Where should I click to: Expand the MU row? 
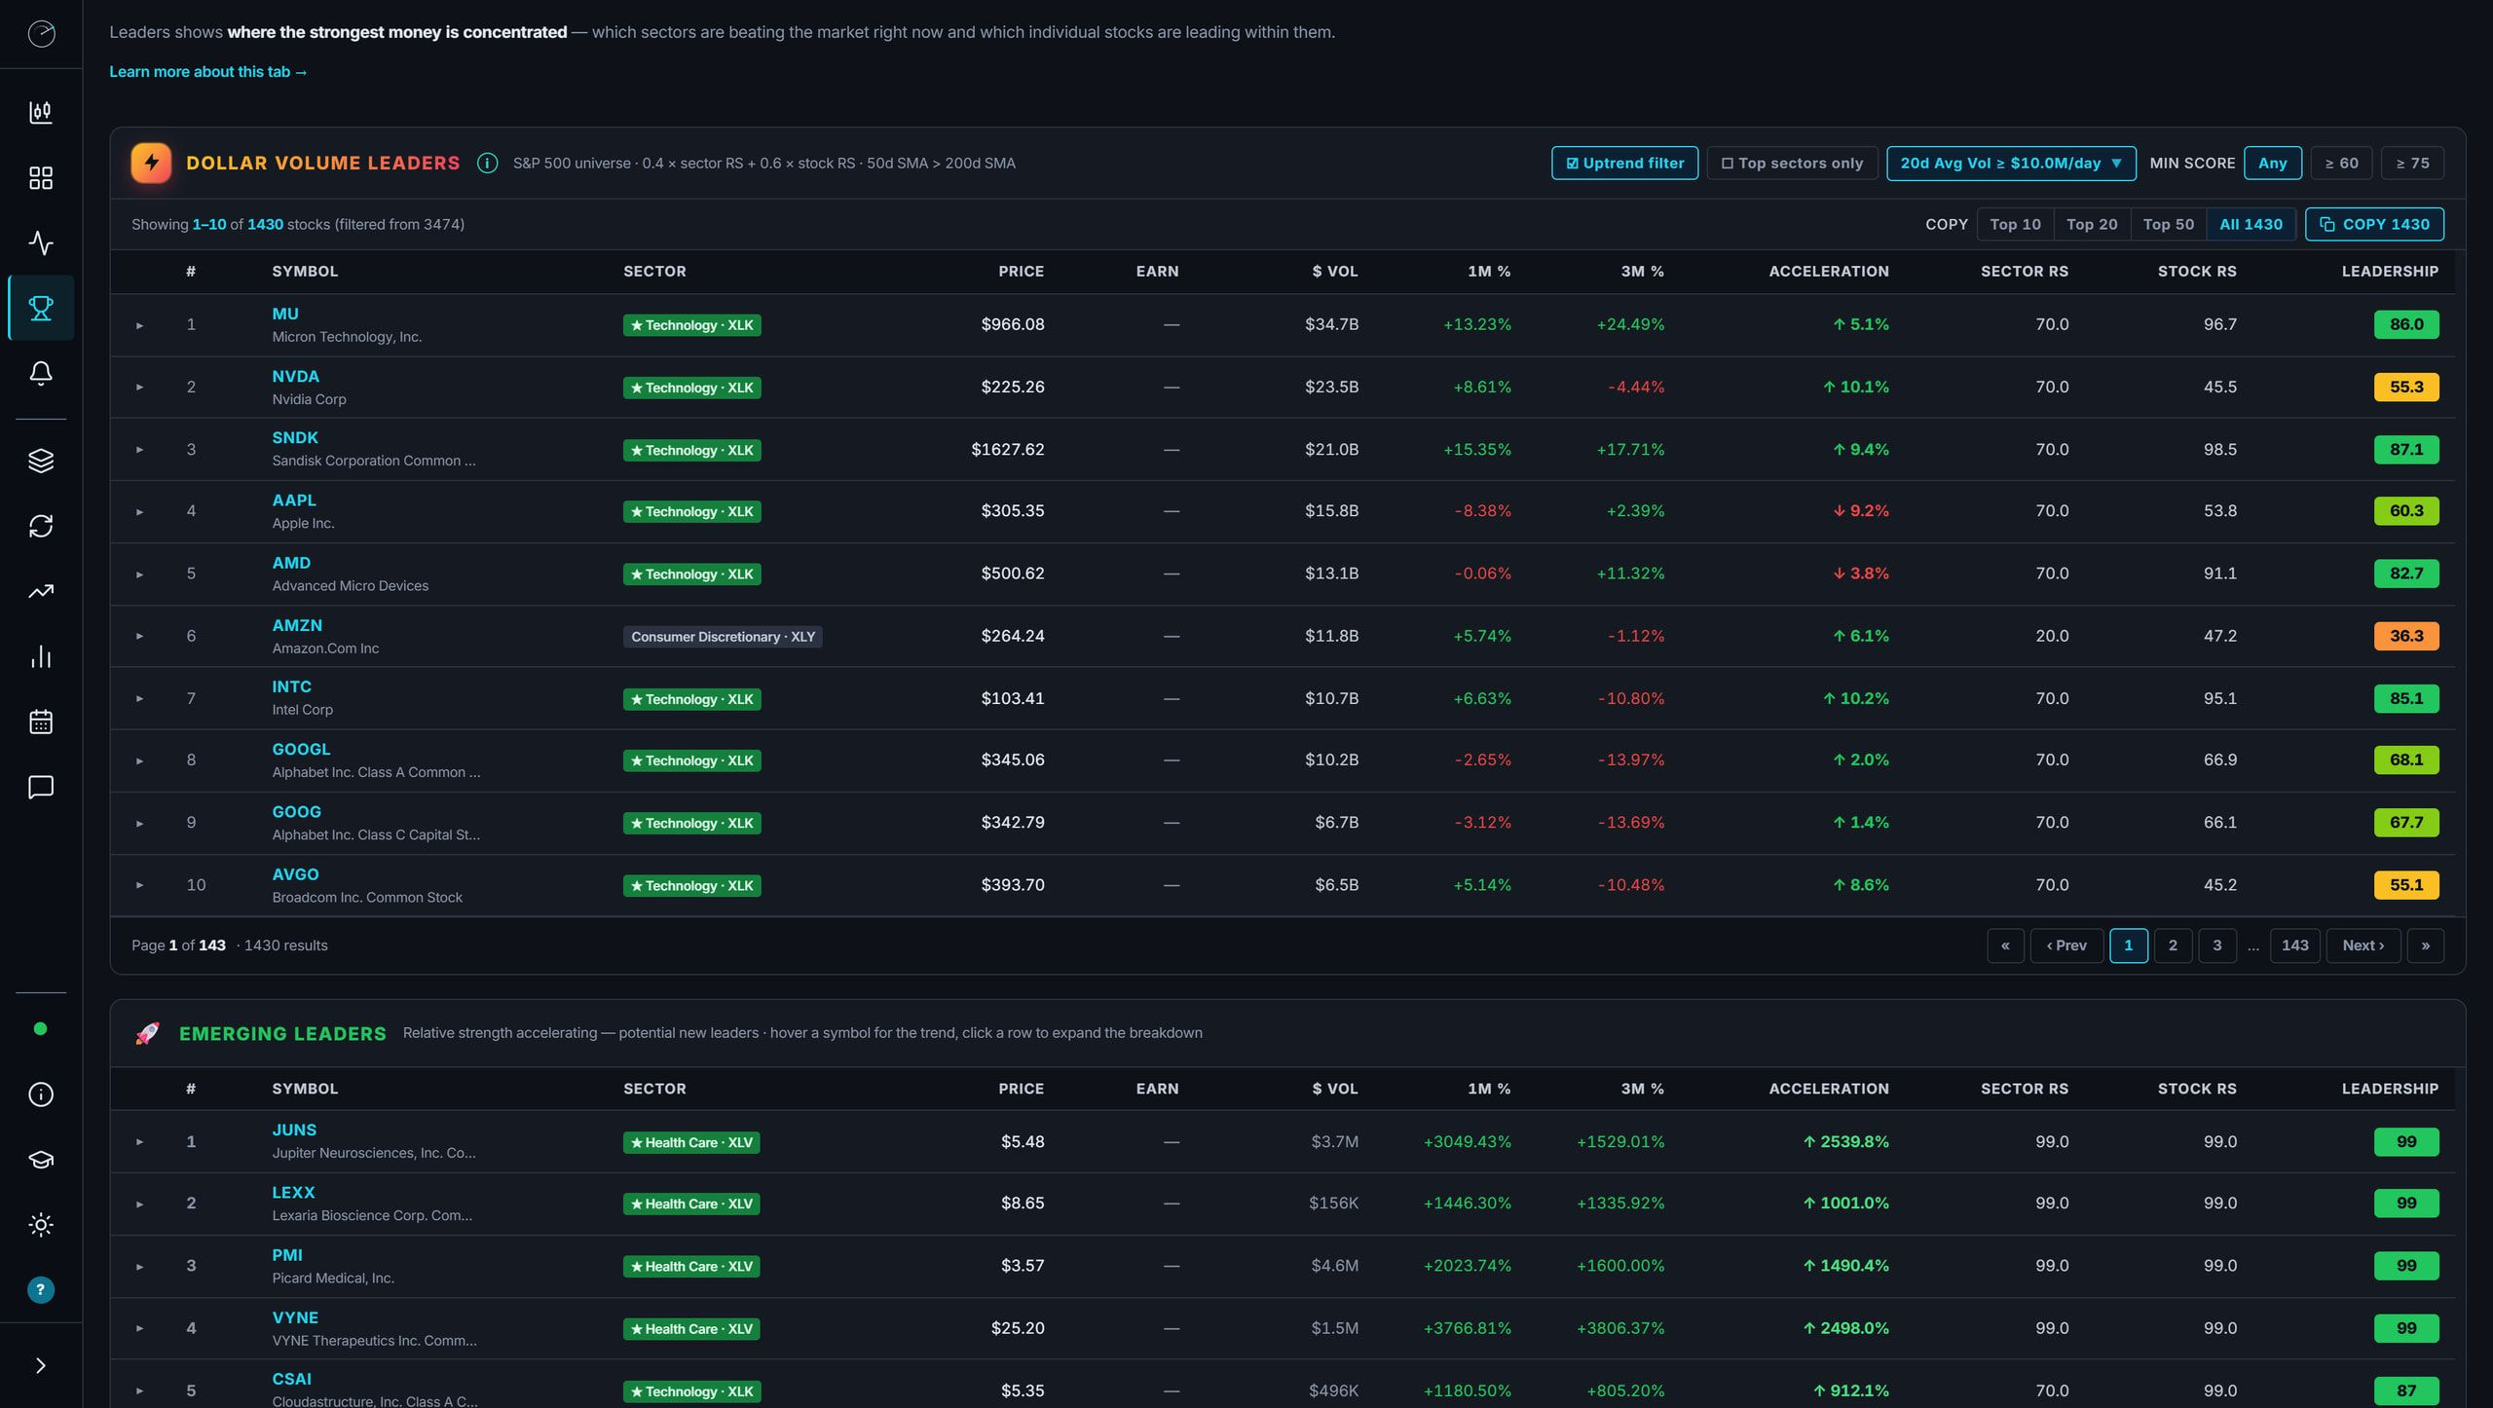pyautogui.click(x=139, y=325)
